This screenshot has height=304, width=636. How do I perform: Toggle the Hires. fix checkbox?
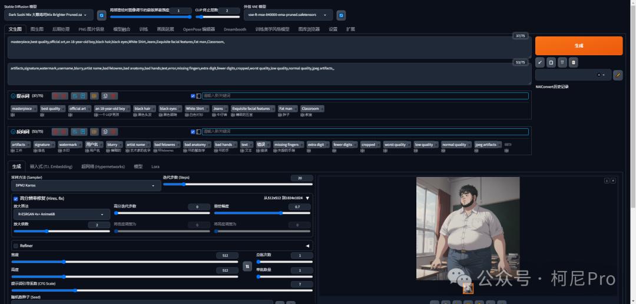click(x=16, y=198)
